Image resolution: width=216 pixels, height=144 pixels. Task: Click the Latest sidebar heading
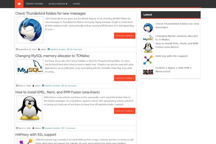(148, 15)
